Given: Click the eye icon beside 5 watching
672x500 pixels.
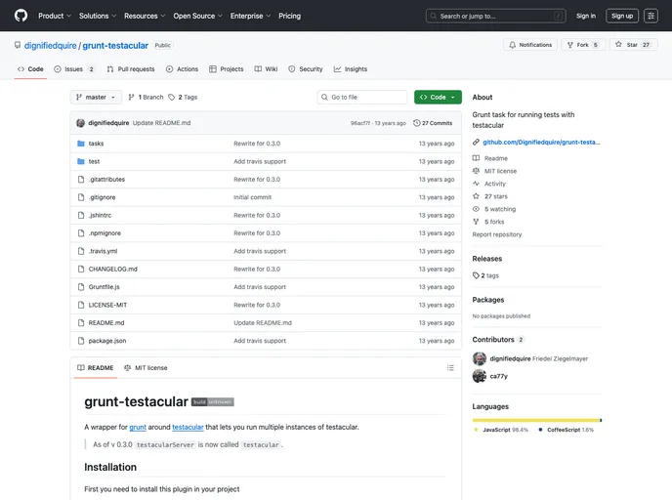Looking at the screenshot, I should click(476, 209).
